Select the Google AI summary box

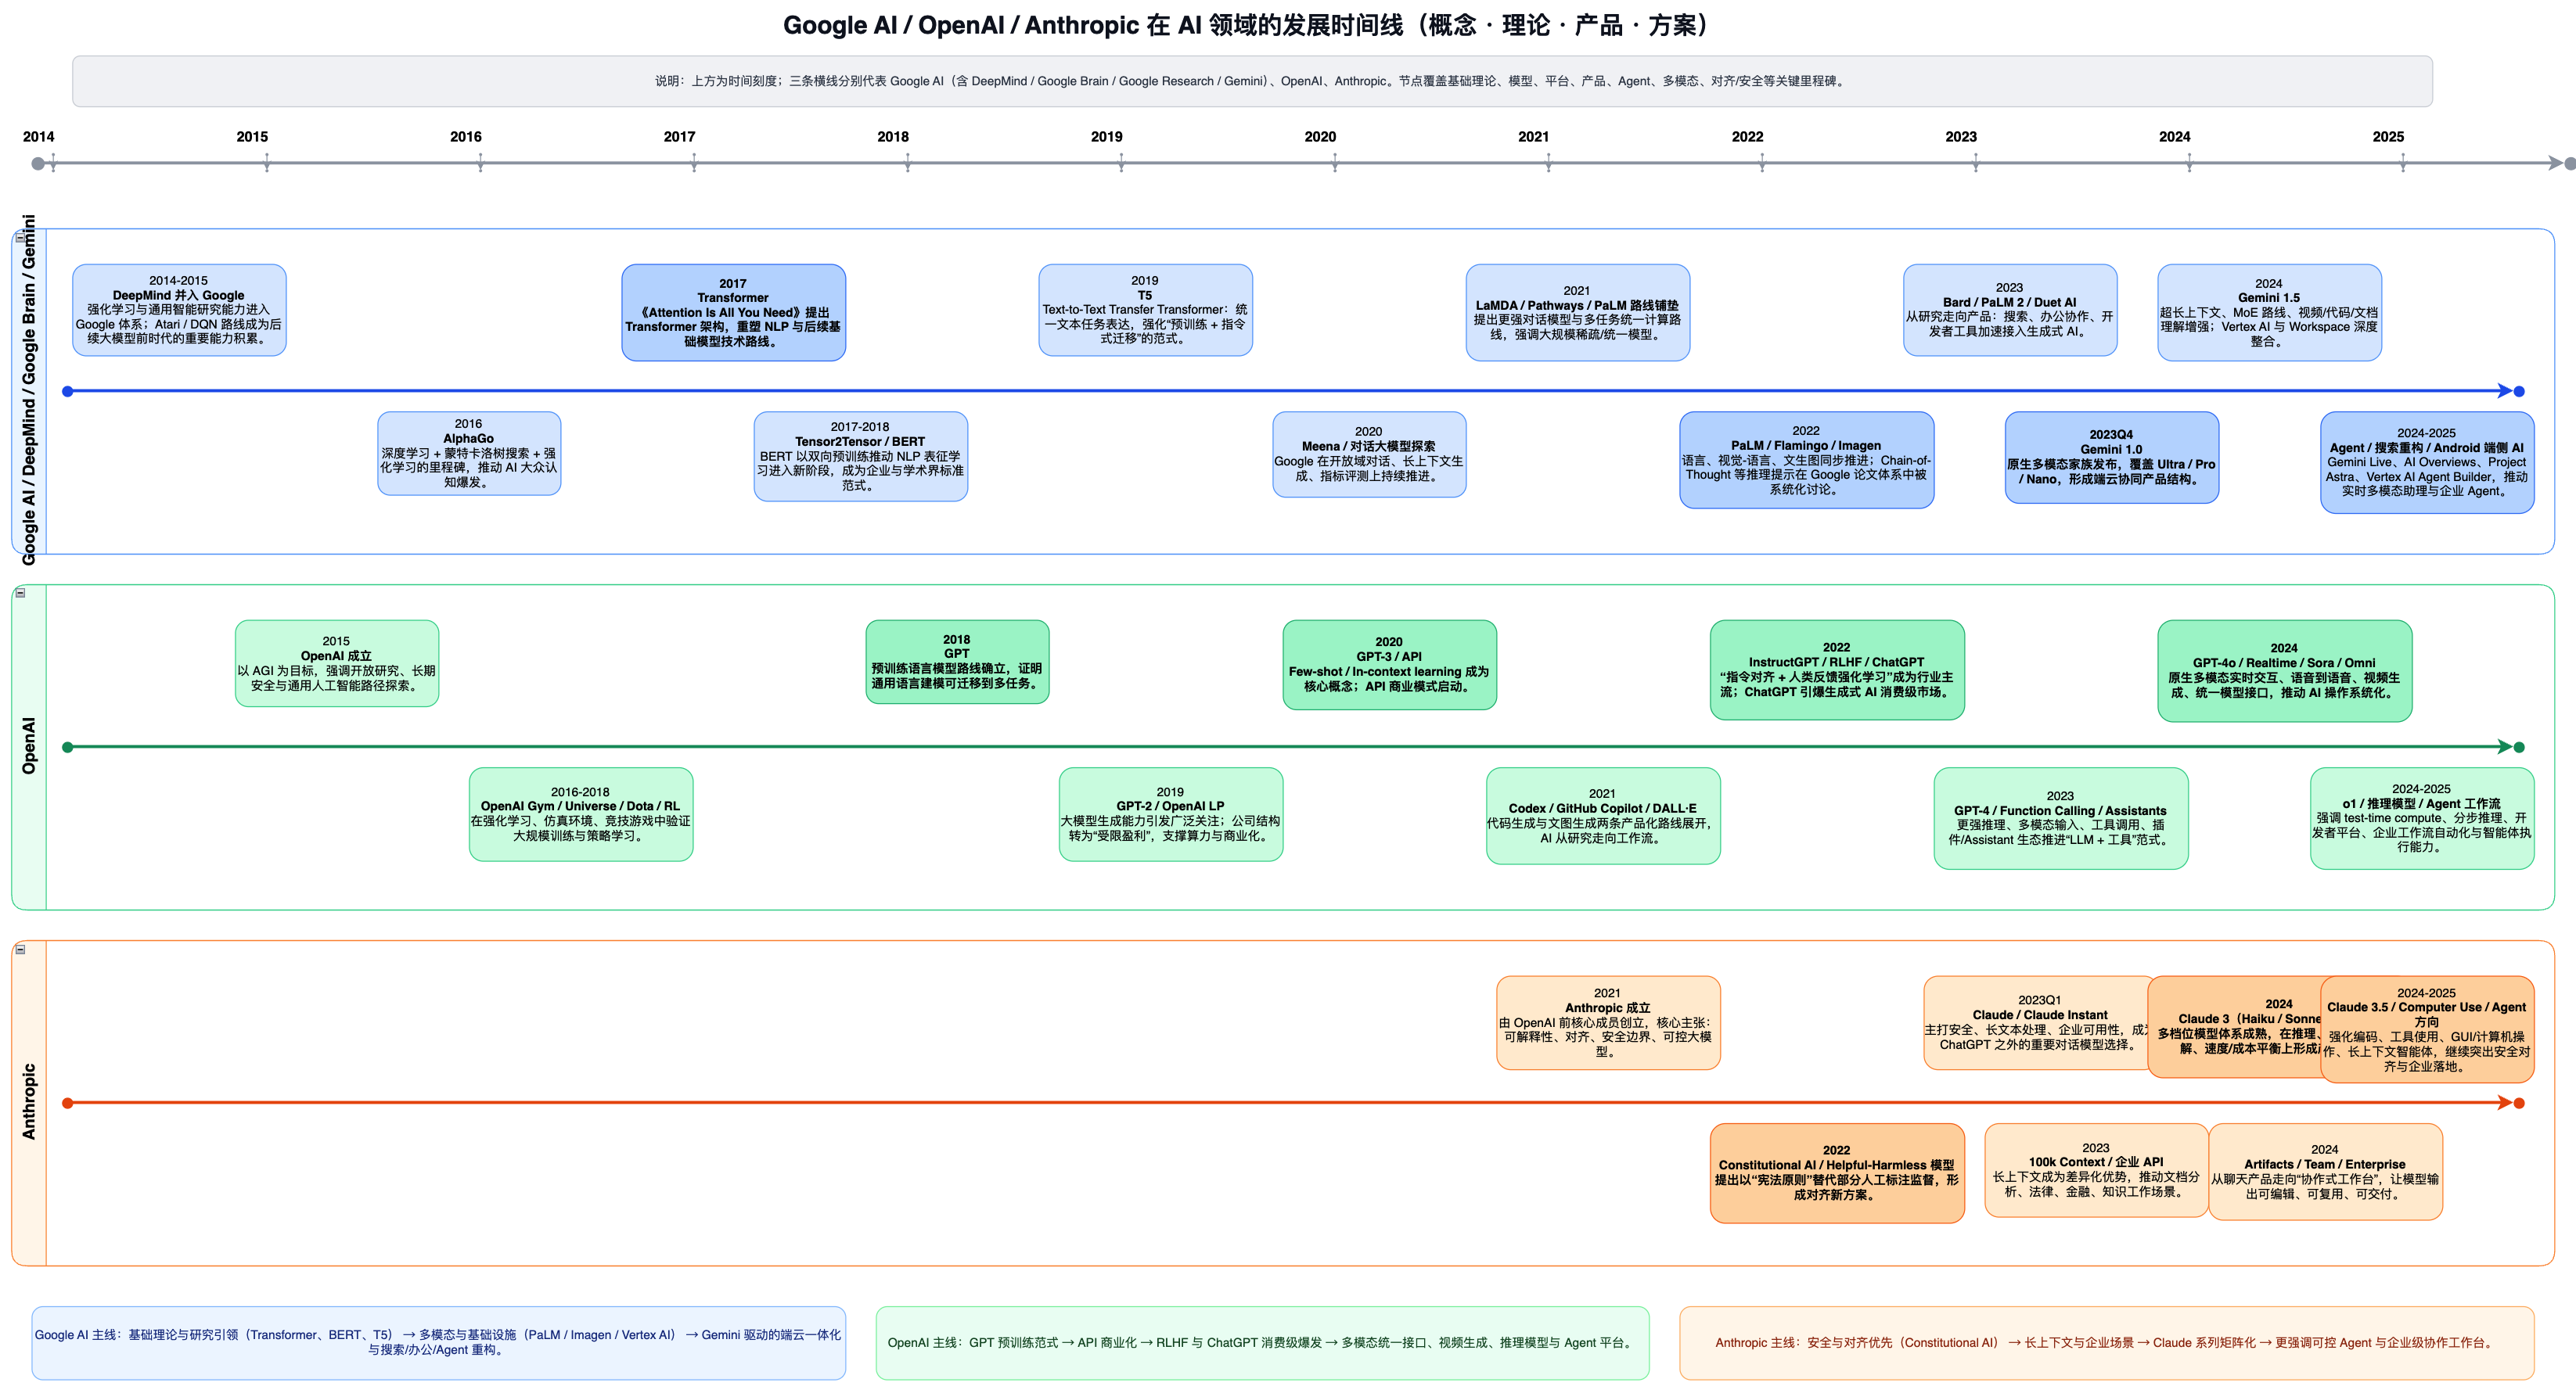[x=438, y=1342]
